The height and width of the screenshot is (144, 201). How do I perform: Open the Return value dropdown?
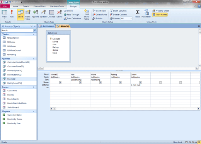point(131,19)
